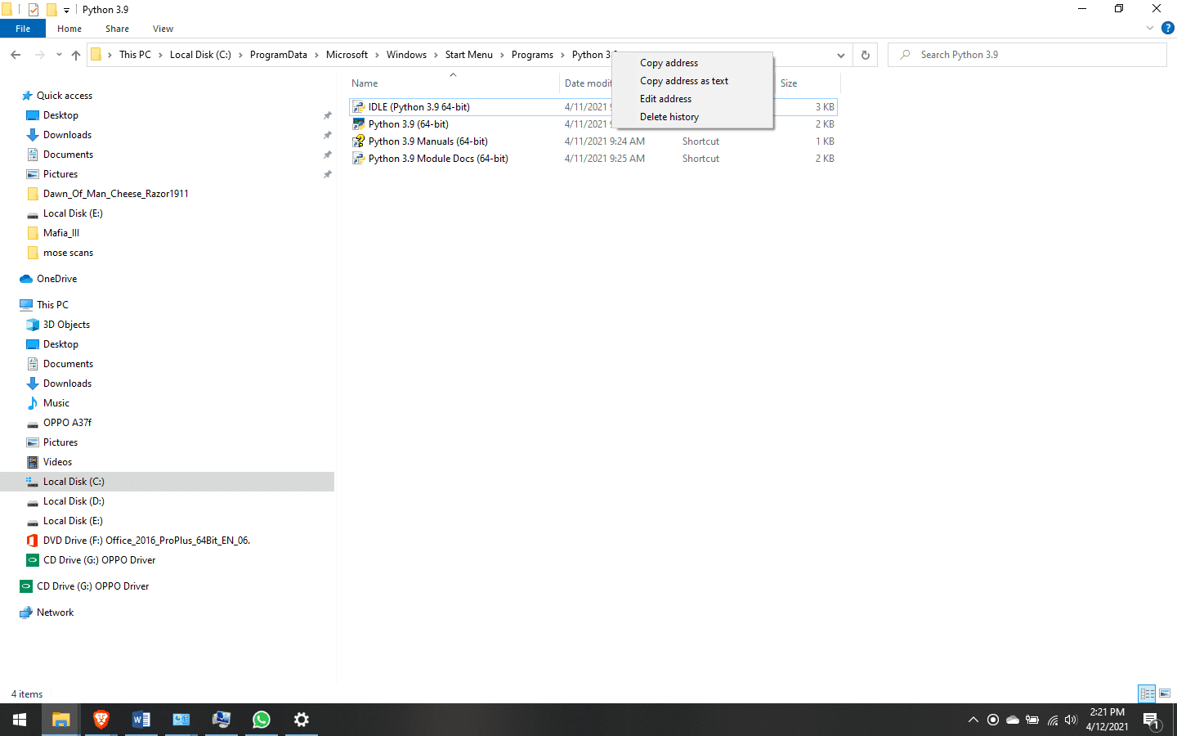This screenshot has width=1177, height=736.
Task: Click the Network icon in sidebar
Action: pos(26,613)
